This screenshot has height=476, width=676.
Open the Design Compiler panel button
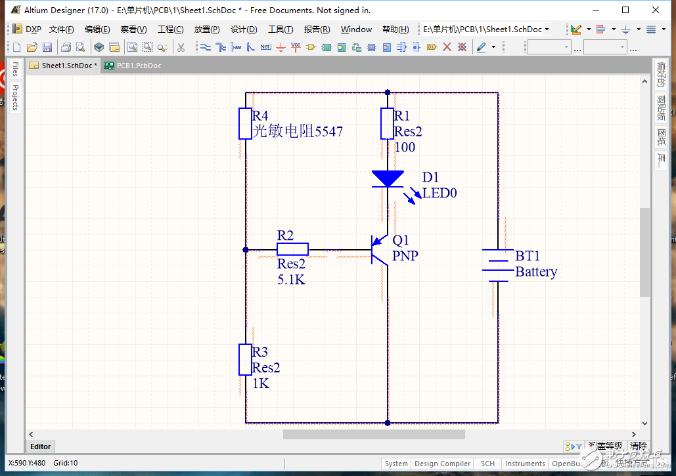[442, 464]
